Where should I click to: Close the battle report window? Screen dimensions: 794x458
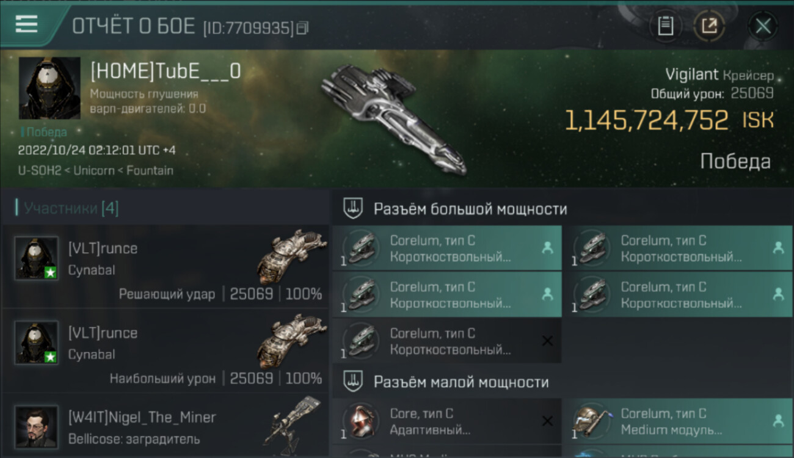tap(763, 26)
